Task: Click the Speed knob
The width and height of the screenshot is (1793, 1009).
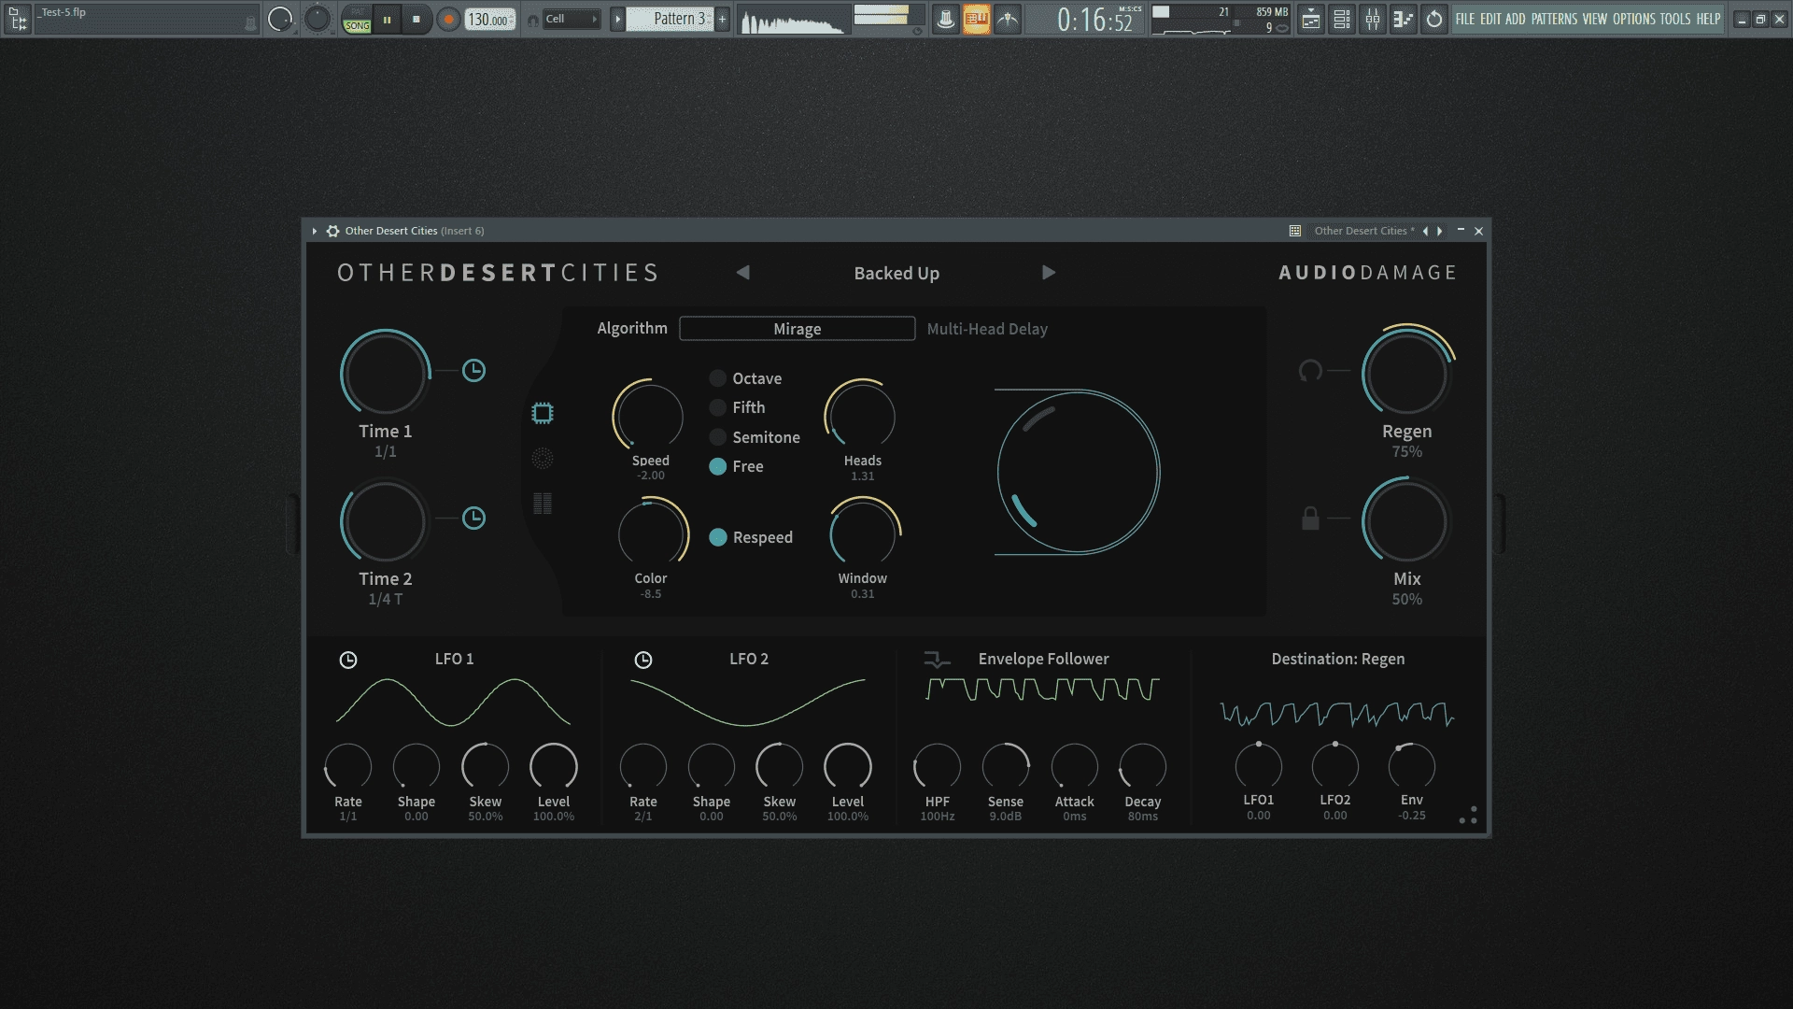Action: [x=649, y=415]
